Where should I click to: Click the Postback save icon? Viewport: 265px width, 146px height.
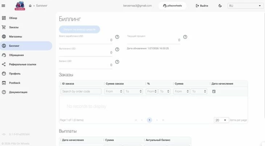(4, 83)
